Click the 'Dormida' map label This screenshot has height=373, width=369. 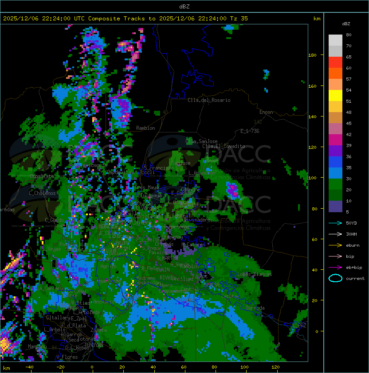pyautogui.click(x=255, y=308)
